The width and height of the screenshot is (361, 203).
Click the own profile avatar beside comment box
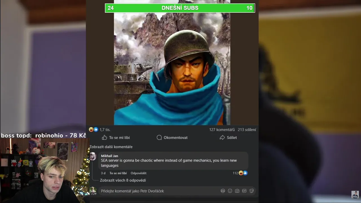(x=93, y=191)
